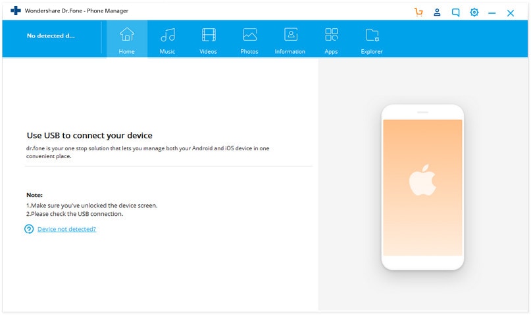The image size is (531, 315).
Task: Switch to the Videos tab label
Action: click(x=208, y=52)
